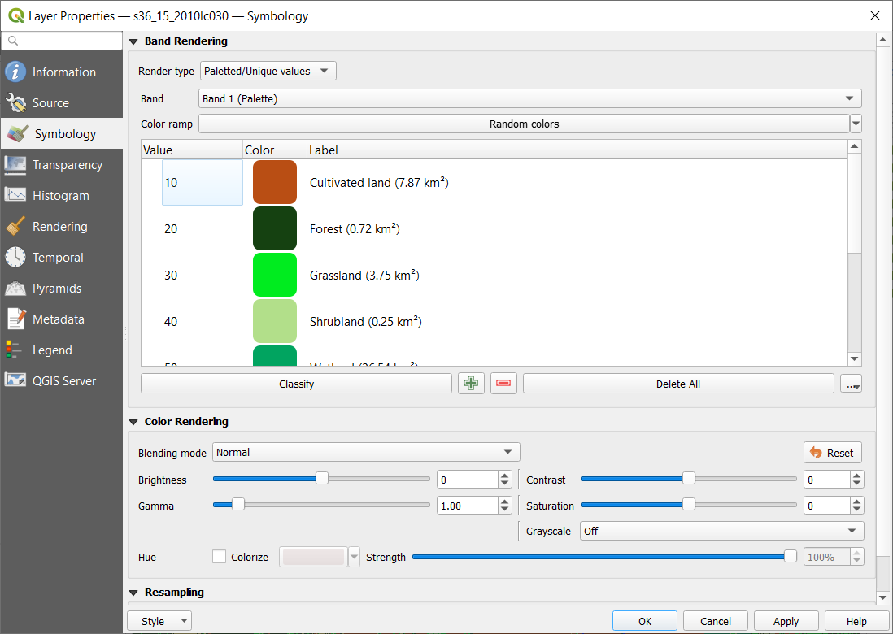
Task: Open the QGIS Server page icon
Action: (x=15, y=379)
